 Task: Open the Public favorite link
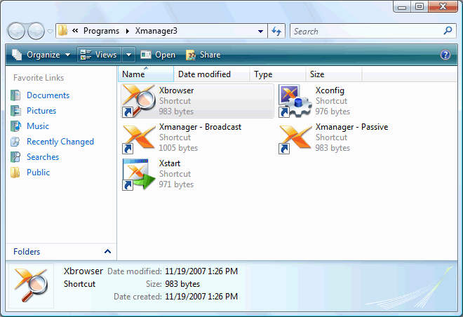click(38, 173)
